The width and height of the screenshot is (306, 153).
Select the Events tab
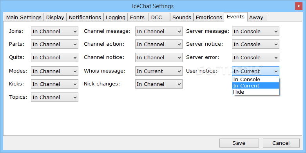coord(235,17)
